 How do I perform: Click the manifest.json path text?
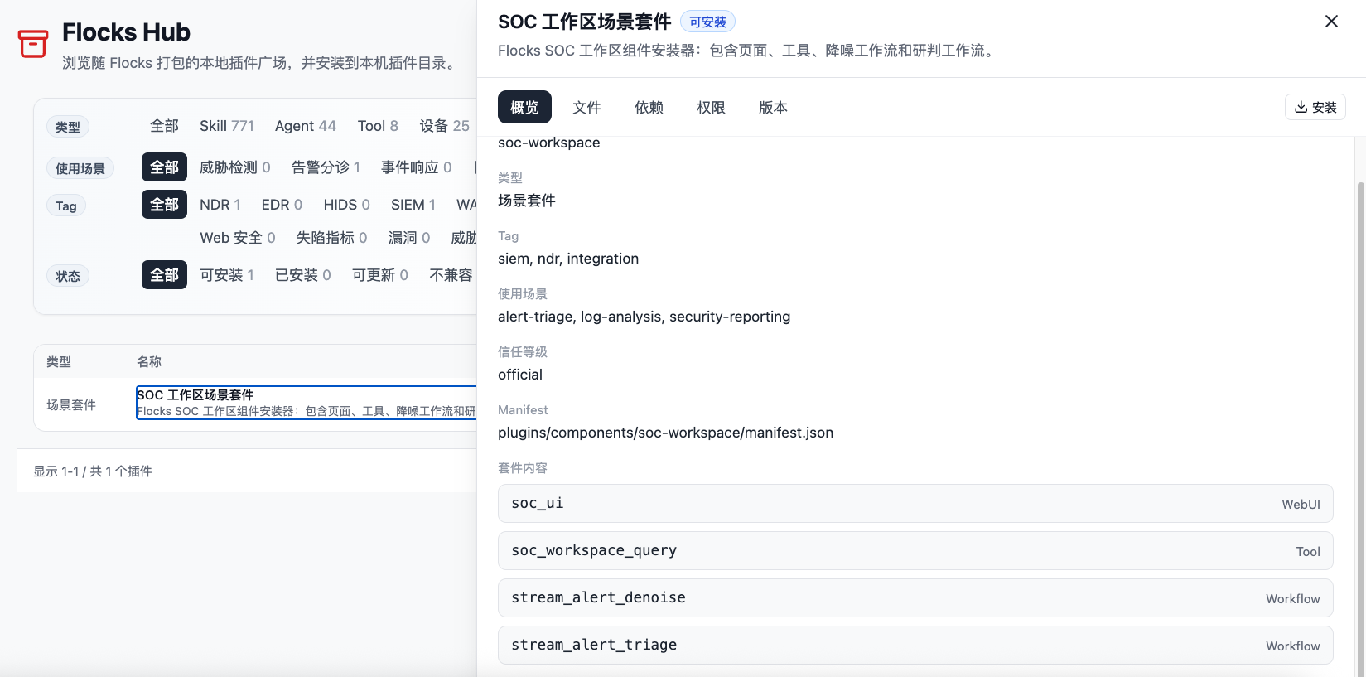click(x=665, y=433)
